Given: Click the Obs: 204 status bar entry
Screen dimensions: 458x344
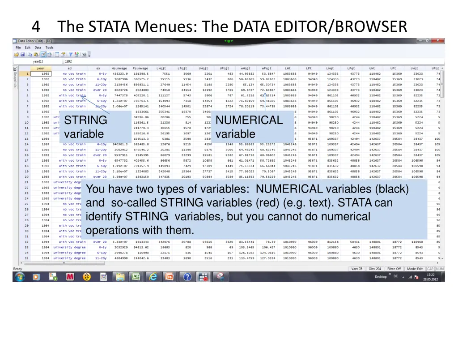Looking at the screenshot, I should pyautogui.click(x=375, y=269).
